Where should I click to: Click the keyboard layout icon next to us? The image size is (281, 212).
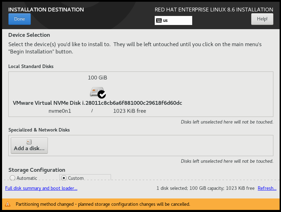[x=159, y=20]
